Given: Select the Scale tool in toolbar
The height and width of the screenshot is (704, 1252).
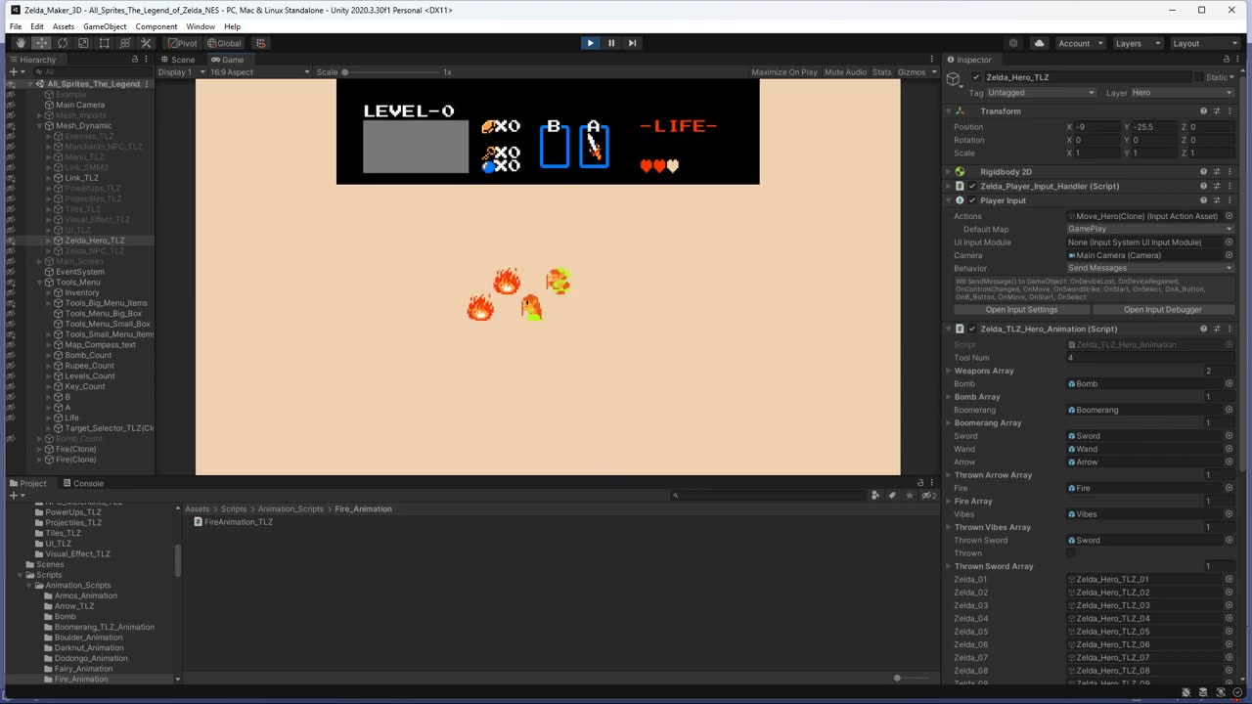Looking at the screenshot, I should 83,43.
